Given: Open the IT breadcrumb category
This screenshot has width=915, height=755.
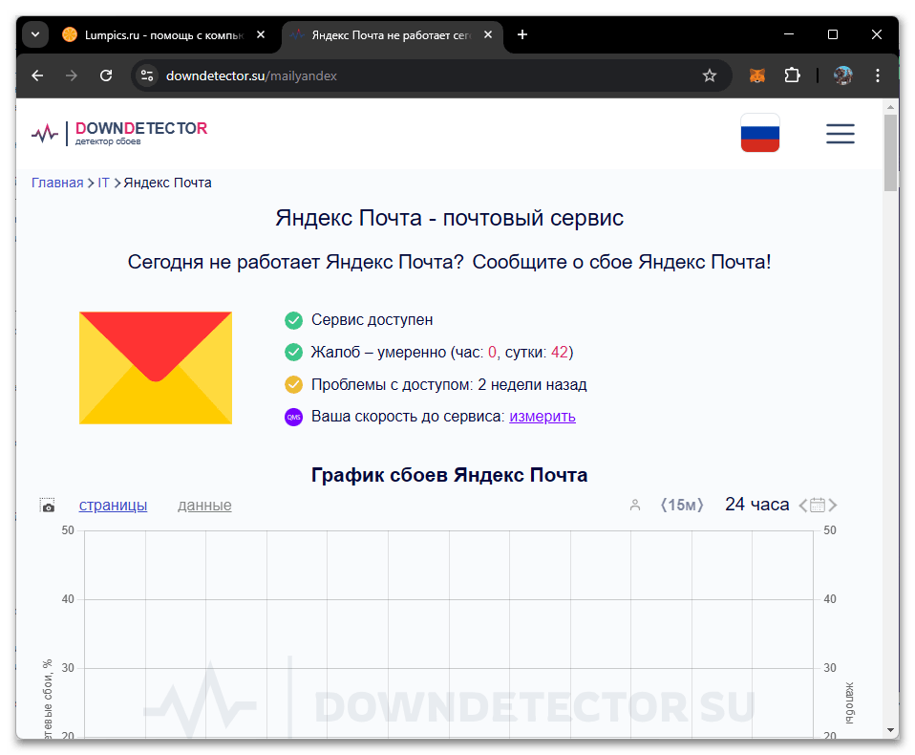Looking at the screenshot, I should point(103,183).
